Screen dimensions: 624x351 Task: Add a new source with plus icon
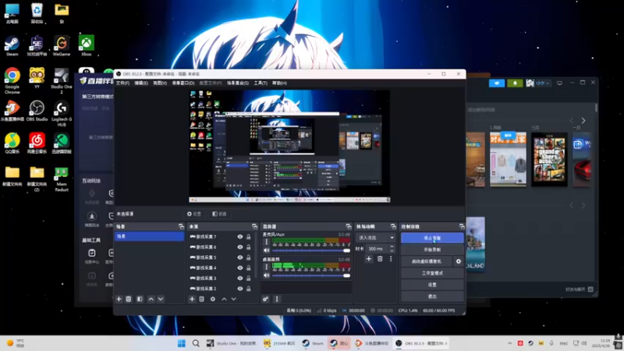point(192,299)
